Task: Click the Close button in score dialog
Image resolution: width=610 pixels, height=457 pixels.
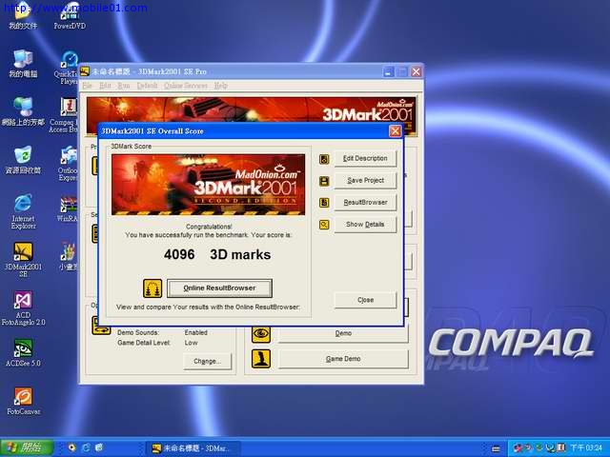Action: point(365,300)
